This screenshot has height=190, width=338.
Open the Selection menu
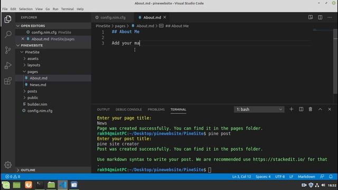26,9
